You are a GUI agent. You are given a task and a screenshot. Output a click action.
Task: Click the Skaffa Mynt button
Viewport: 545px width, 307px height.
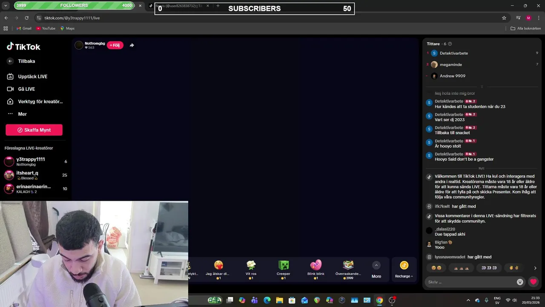[x=34, y=130]
